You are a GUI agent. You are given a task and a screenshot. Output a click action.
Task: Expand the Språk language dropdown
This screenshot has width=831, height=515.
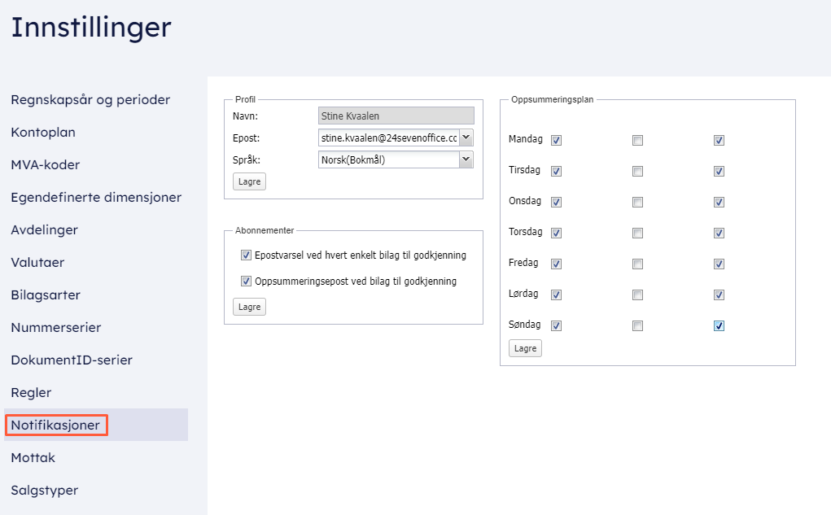[x=466, y=159]
